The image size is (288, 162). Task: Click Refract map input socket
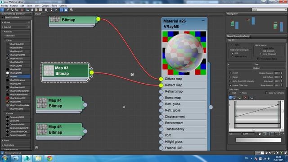161,91
